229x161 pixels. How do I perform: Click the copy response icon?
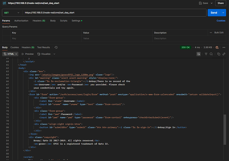(219, 54)
